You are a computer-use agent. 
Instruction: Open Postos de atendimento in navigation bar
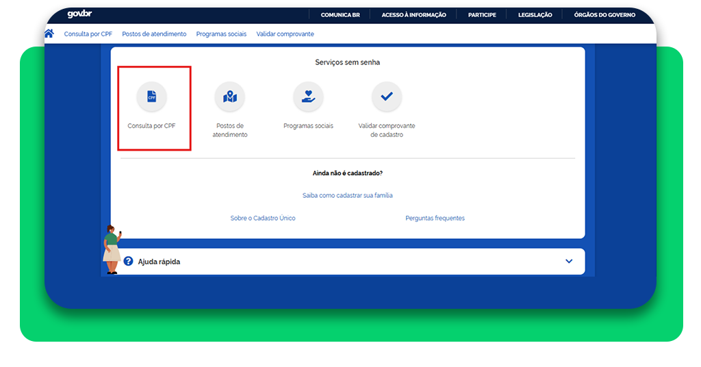154,34
